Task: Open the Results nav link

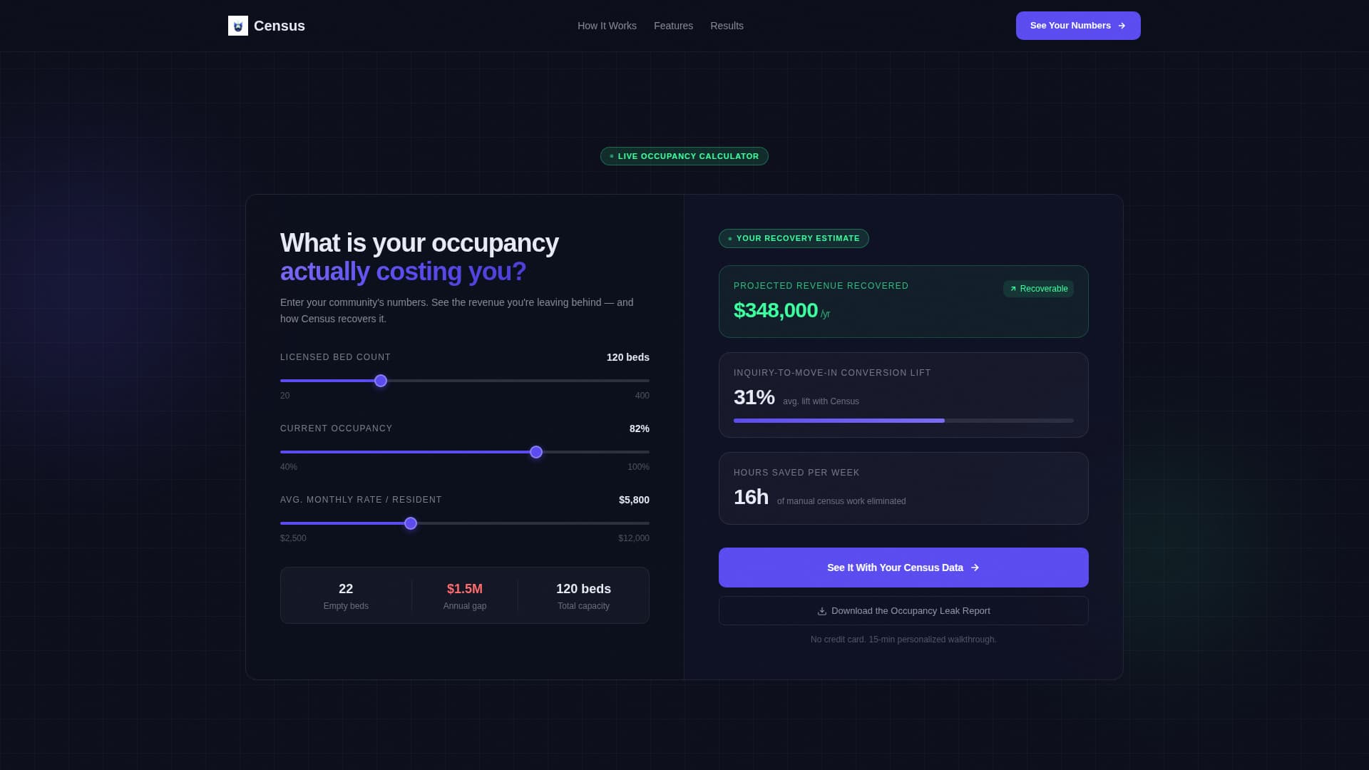Action: pyautogui.click(x=727, y=26)
